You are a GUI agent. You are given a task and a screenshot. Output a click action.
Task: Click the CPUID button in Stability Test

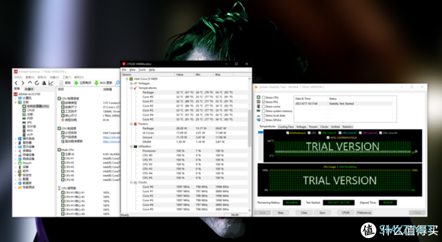click(x=346, y=212)
